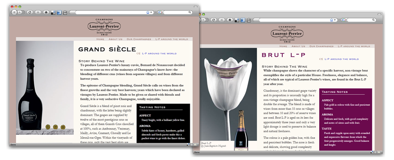Viewport: 394px width, 160px height.
Task: Reload the page in Grand Siècle window
Action: click(29, 12)
